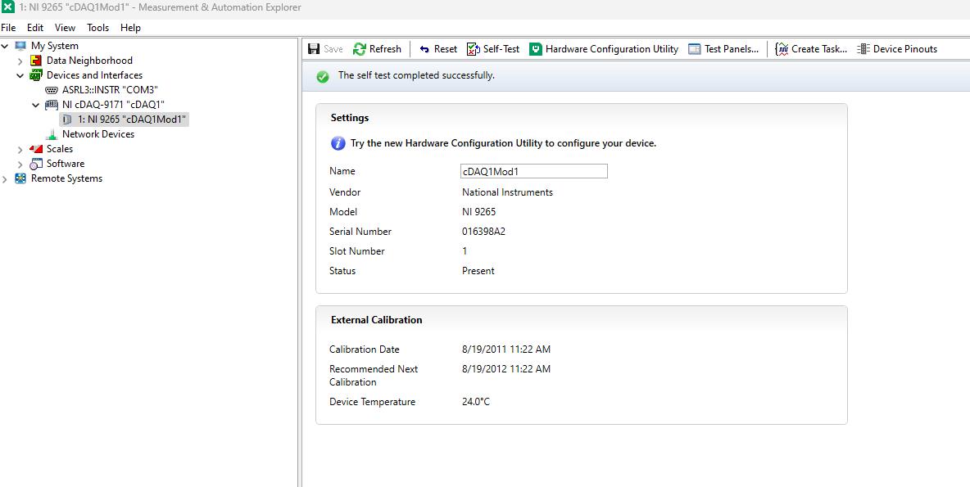Click the Scales icon in tree

click(x=37, y=149)
